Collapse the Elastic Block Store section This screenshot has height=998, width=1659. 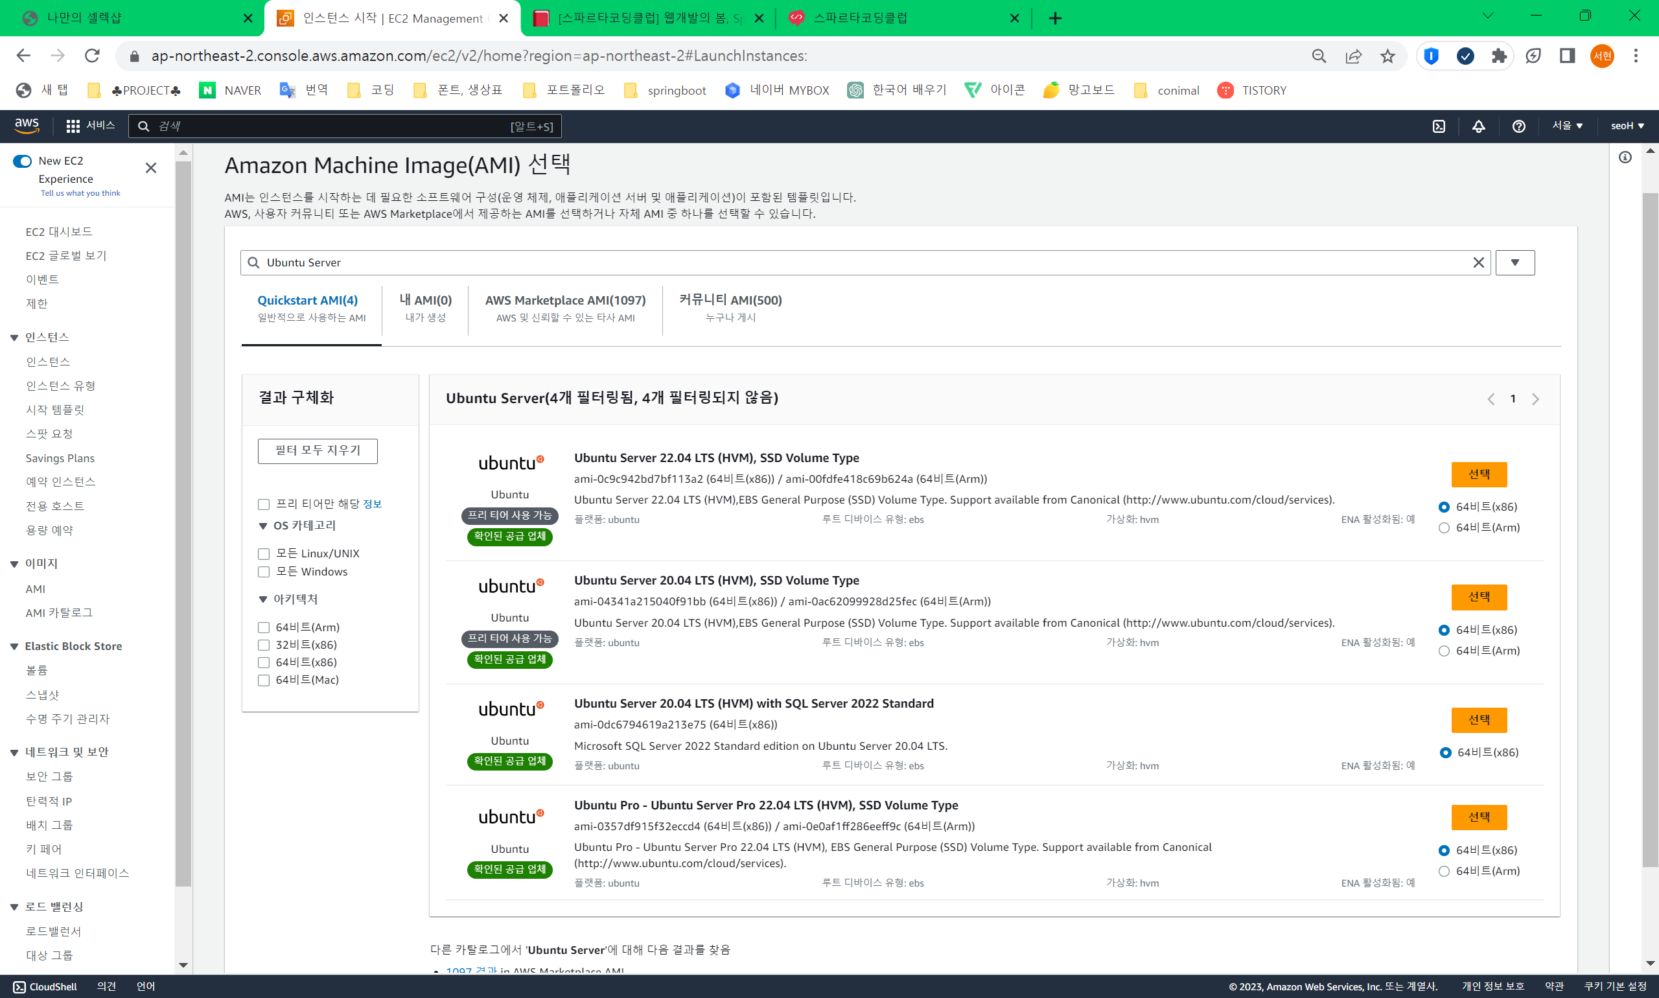pos(14,646)
